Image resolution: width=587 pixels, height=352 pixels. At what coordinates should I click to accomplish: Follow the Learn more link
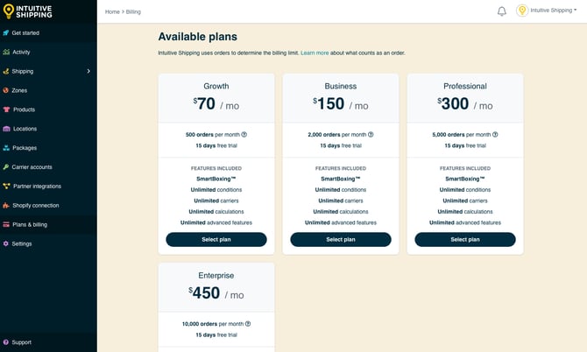point(315,53)
